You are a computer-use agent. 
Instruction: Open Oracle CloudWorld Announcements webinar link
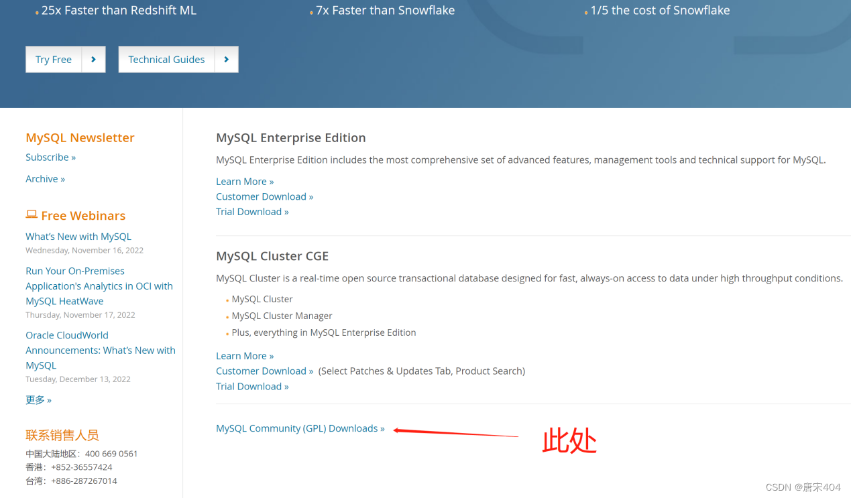pos(101,350)
